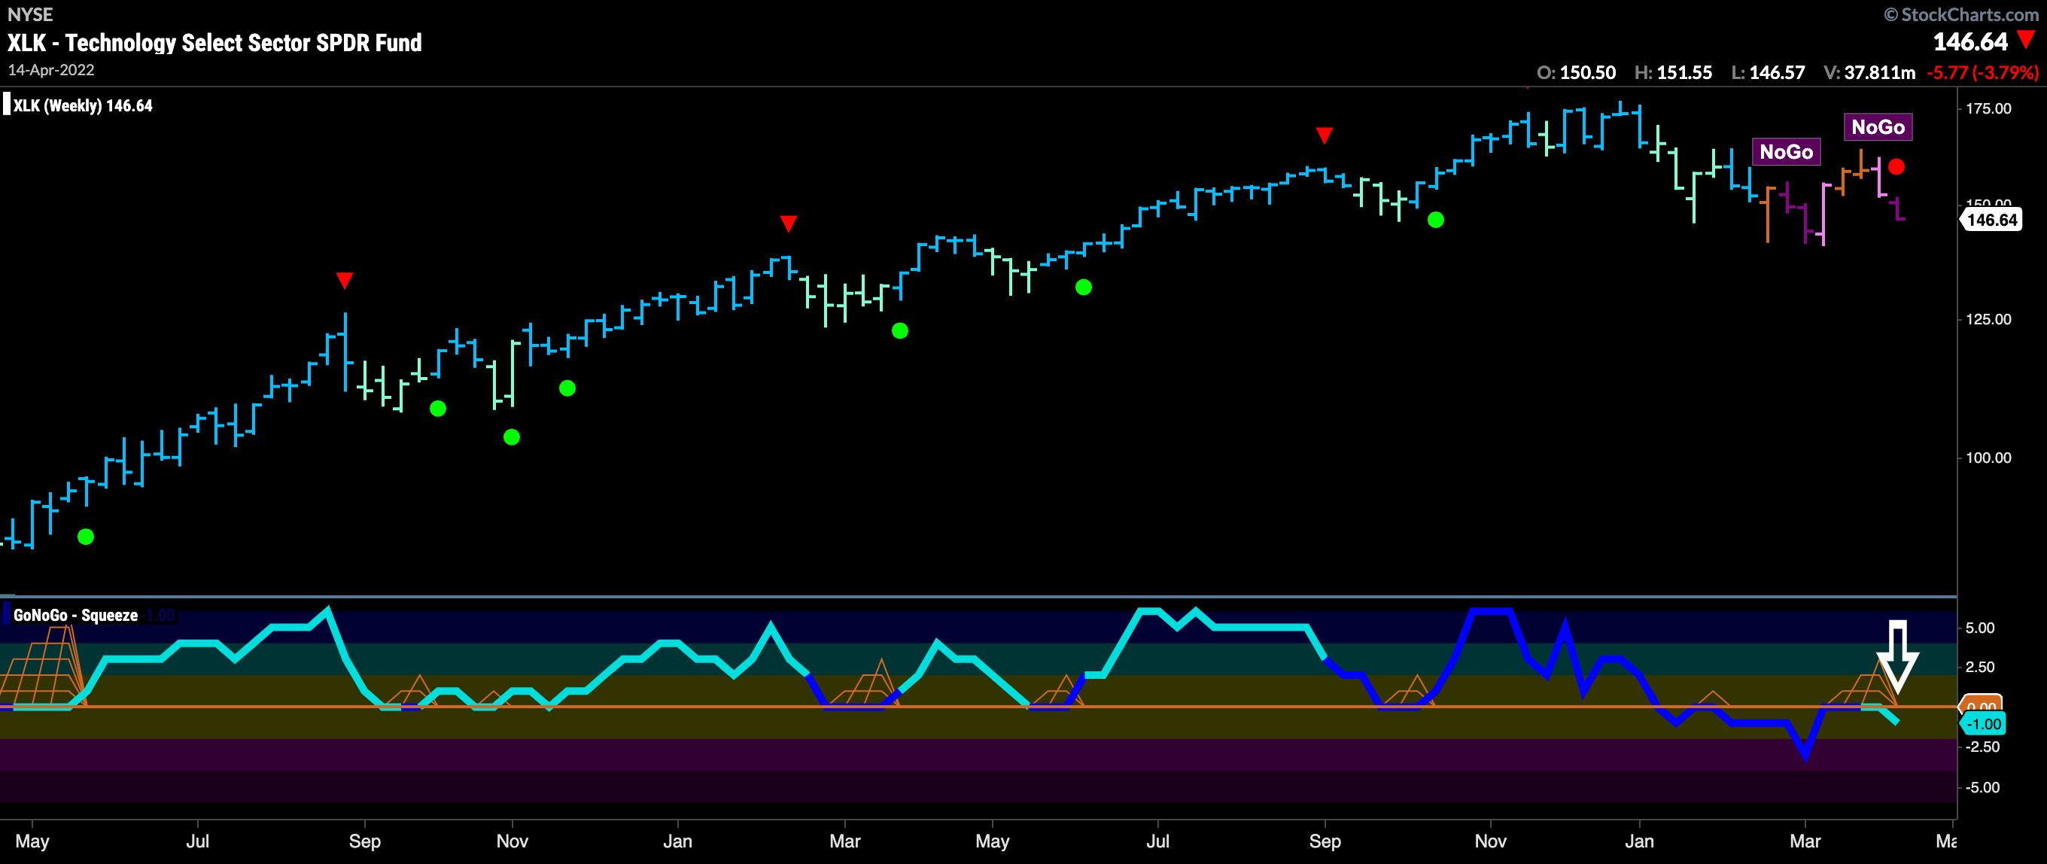Viewport: 2047px width, 864px height.
Task: Click the green dot marker near May at chart bottom
Action: tap(86, 537)
